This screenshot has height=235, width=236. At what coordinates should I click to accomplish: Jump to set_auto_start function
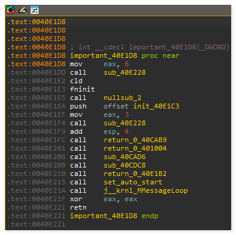click(133, 182)
